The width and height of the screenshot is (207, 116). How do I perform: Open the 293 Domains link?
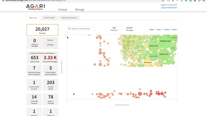point(114,29)
